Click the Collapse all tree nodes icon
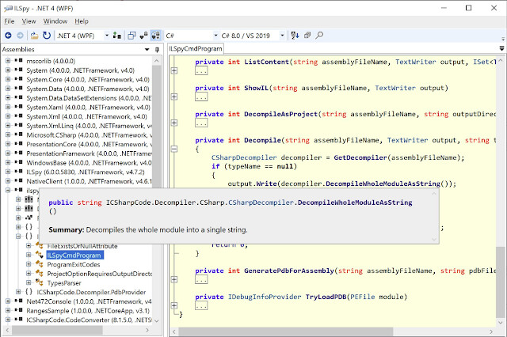The image size is (507, 337). coord(307,35)
